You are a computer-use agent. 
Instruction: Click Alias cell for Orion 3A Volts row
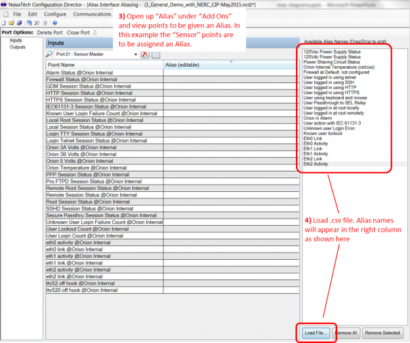tap(232, 147)
